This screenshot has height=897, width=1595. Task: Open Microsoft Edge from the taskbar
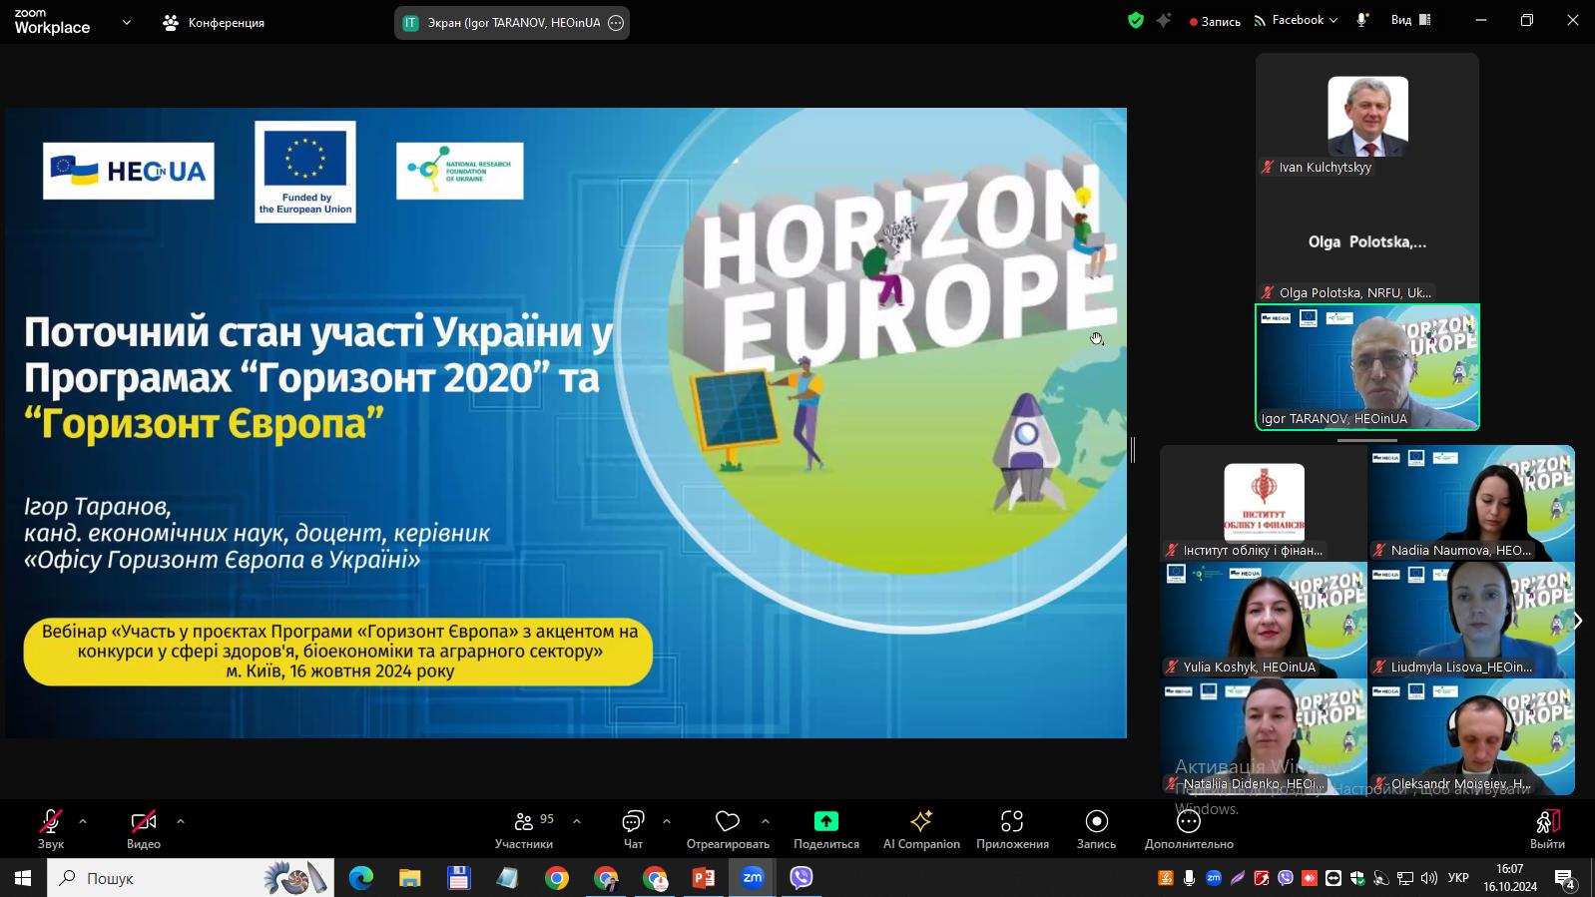pos(361,878)
